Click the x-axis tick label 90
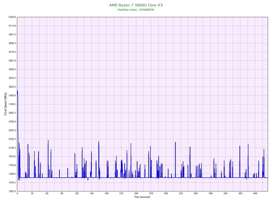The height and width of the screenshot is (204, 272). (62, 193)
